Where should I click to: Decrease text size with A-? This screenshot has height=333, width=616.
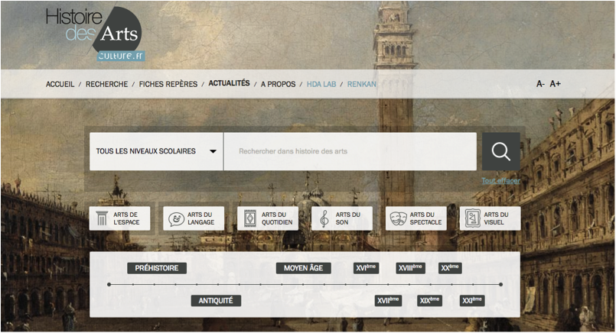(x=540, y=83)
